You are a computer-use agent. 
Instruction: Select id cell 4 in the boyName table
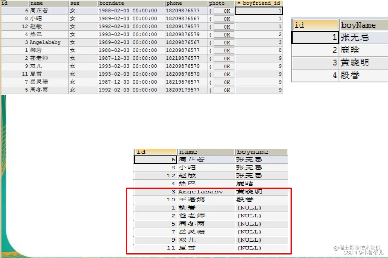click(x=315, y=75)
